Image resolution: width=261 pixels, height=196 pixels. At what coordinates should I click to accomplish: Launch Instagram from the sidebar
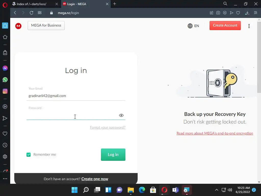[5, 91]
